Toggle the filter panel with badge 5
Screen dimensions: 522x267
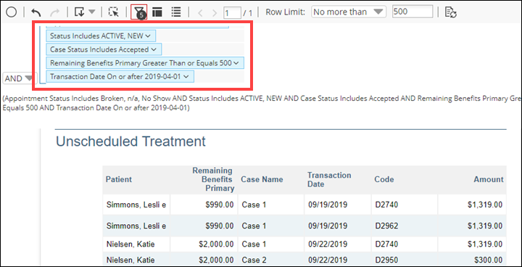tap(138, 12)
